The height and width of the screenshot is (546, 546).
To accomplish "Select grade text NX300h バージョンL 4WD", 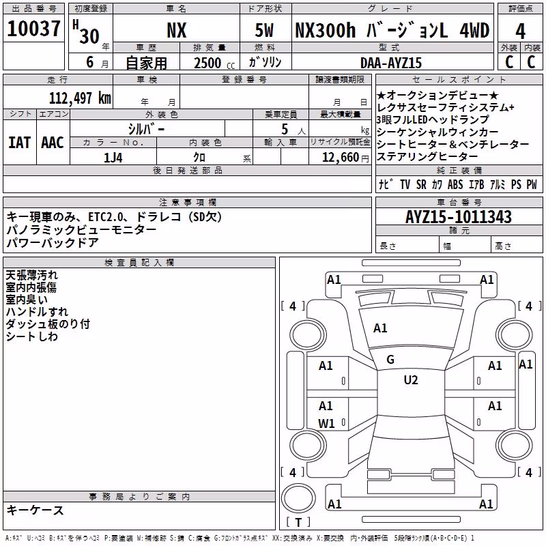I will pos(392,30).
